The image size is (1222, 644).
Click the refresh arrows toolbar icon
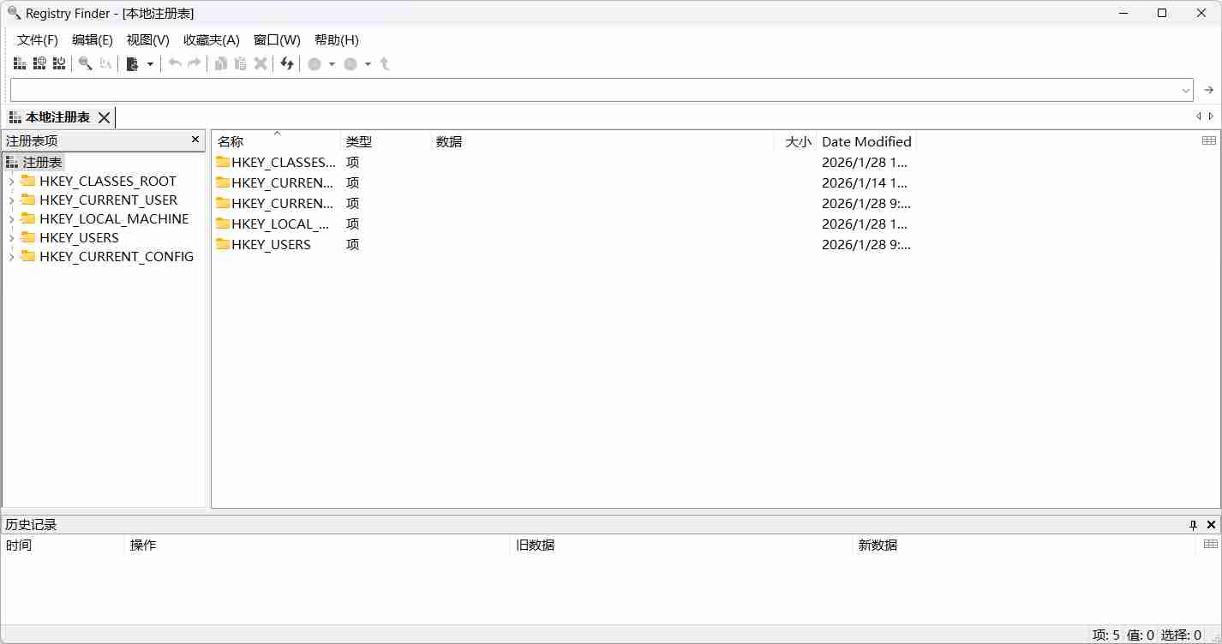pos(287,63)
